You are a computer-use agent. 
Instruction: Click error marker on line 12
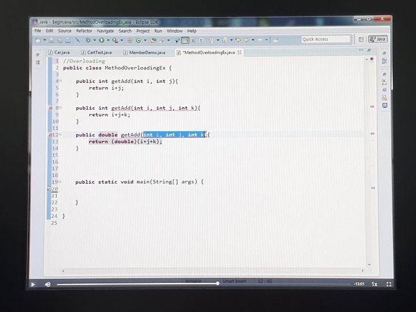pyautogui.click(x=50, y=135)
